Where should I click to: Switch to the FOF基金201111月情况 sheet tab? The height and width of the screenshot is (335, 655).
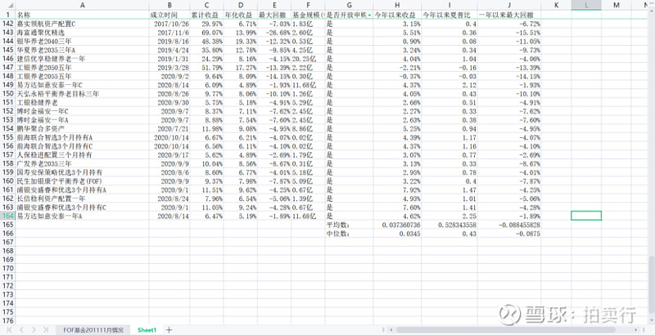[93, 329]
